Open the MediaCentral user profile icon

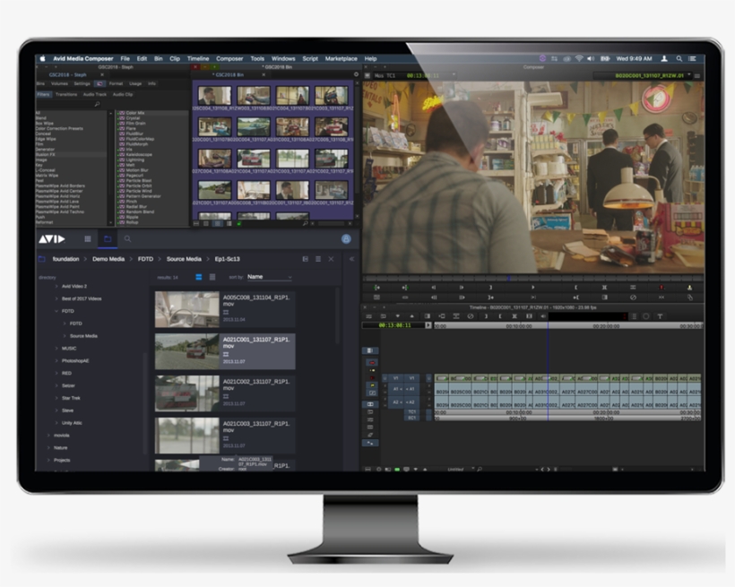[346, 239]
